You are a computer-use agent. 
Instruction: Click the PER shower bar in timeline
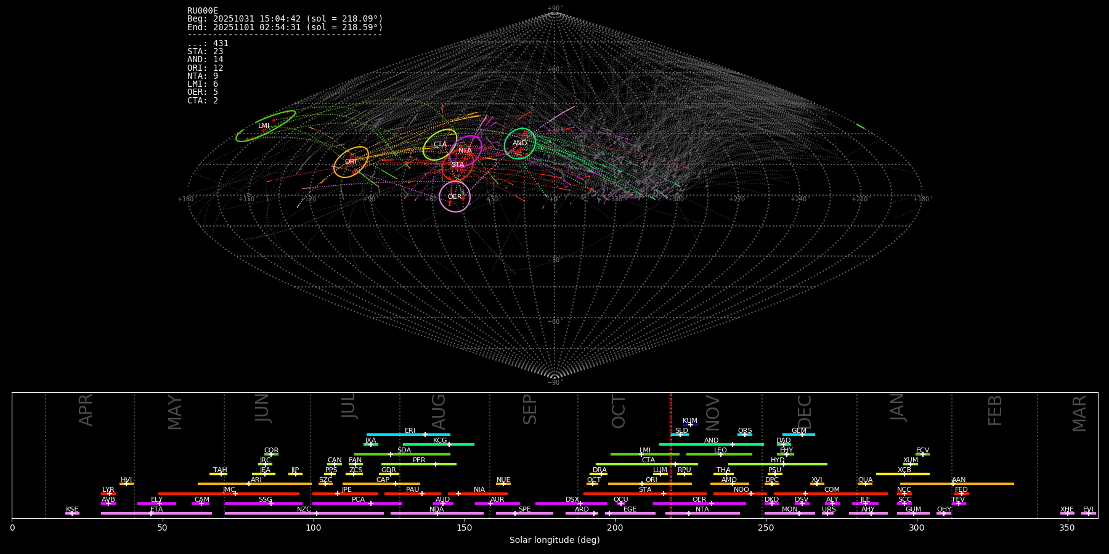pyautogui.click(x=419, y=464)
